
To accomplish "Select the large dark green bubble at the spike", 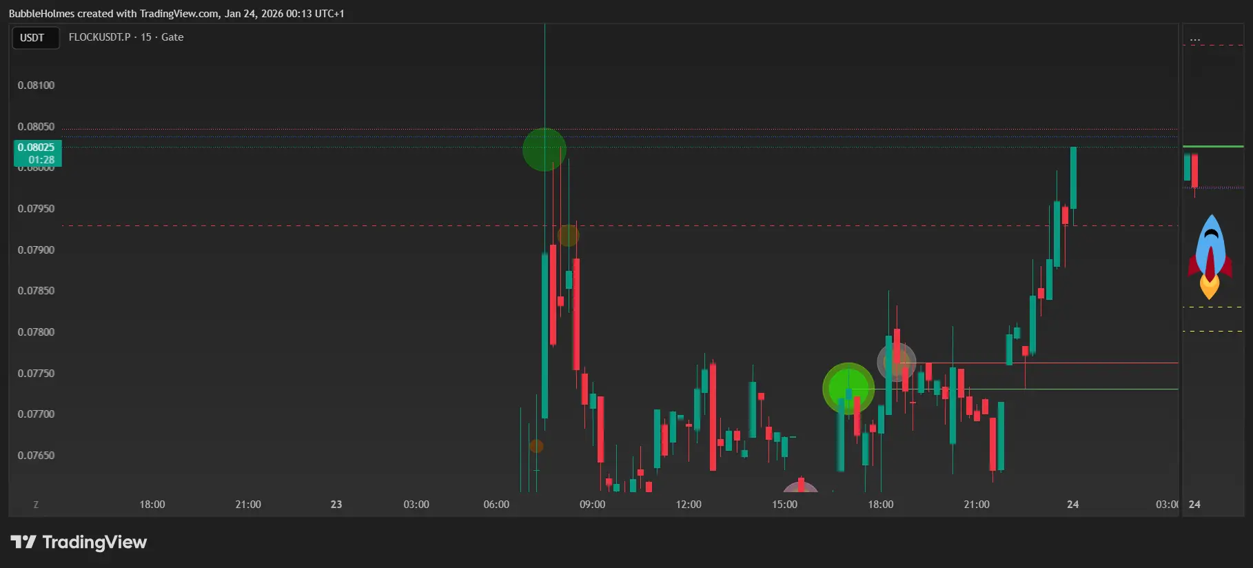I will tap(544, 150).
